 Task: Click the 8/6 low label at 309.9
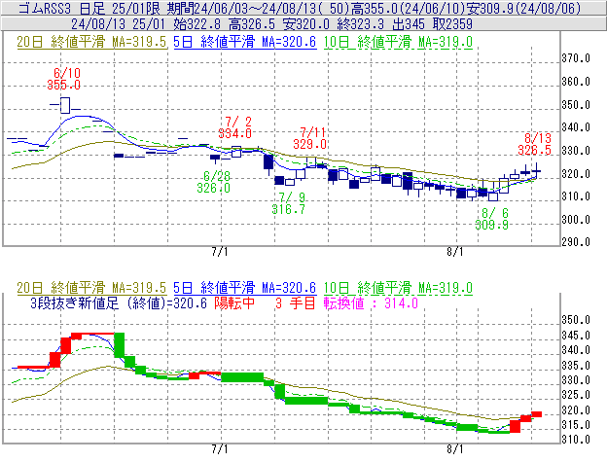pos(493,218)
